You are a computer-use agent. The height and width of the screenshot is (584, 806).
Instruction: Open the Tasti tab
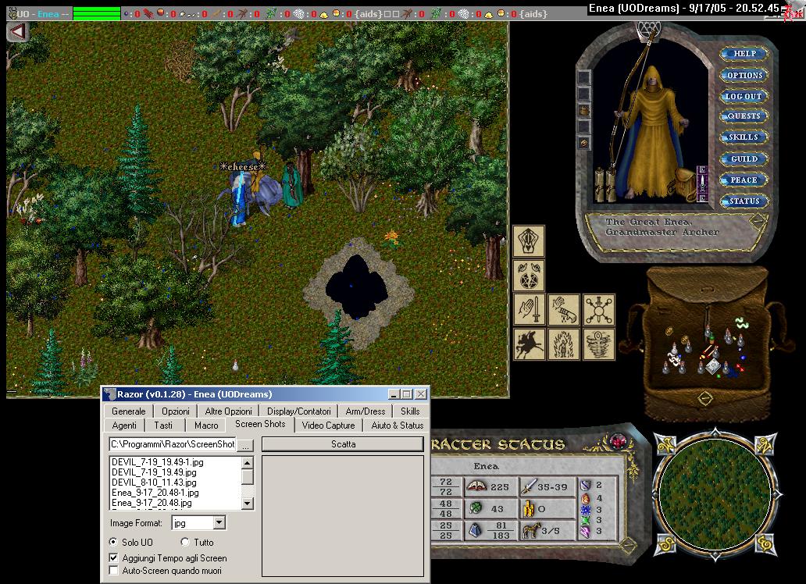(163, 426)
